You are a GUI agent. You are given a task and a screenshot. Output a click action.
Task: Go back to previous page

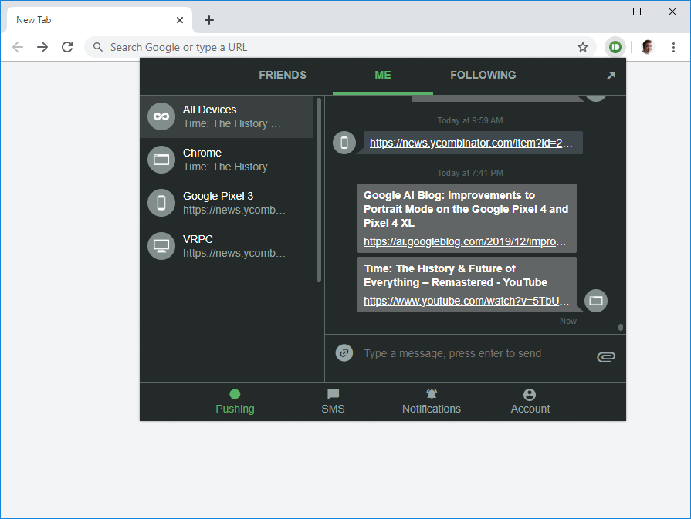click(18, 47)
